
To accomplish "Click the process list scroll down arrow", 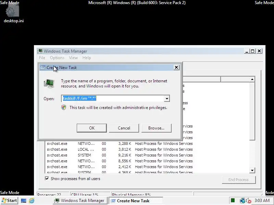I will [252, 170].
